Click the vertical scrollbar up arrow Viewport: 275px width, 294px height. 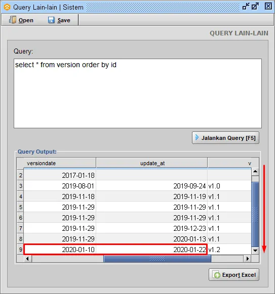(x=255, y=171)
